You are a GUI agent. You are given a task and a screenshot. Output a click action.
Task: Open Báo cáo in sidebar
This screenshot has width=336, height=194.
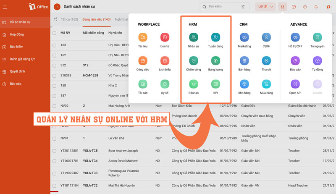click(x=16, y=84)
